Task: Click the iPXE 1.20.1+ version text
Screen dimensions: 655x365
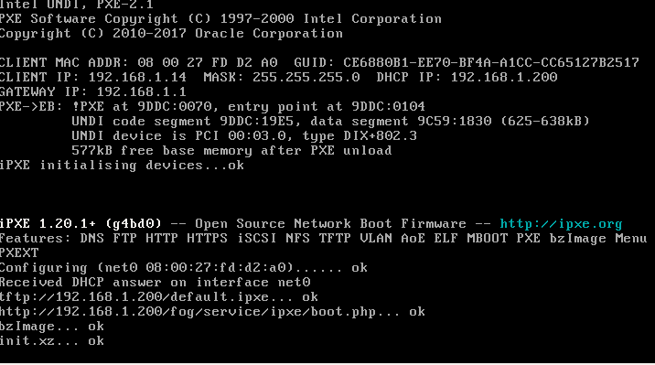Action: click(81, 224)
